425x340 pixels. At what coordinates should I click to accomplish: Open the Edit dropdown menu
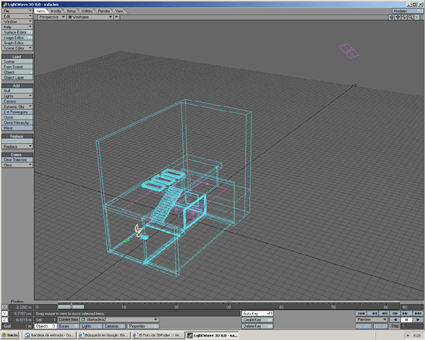pos(17,16)
